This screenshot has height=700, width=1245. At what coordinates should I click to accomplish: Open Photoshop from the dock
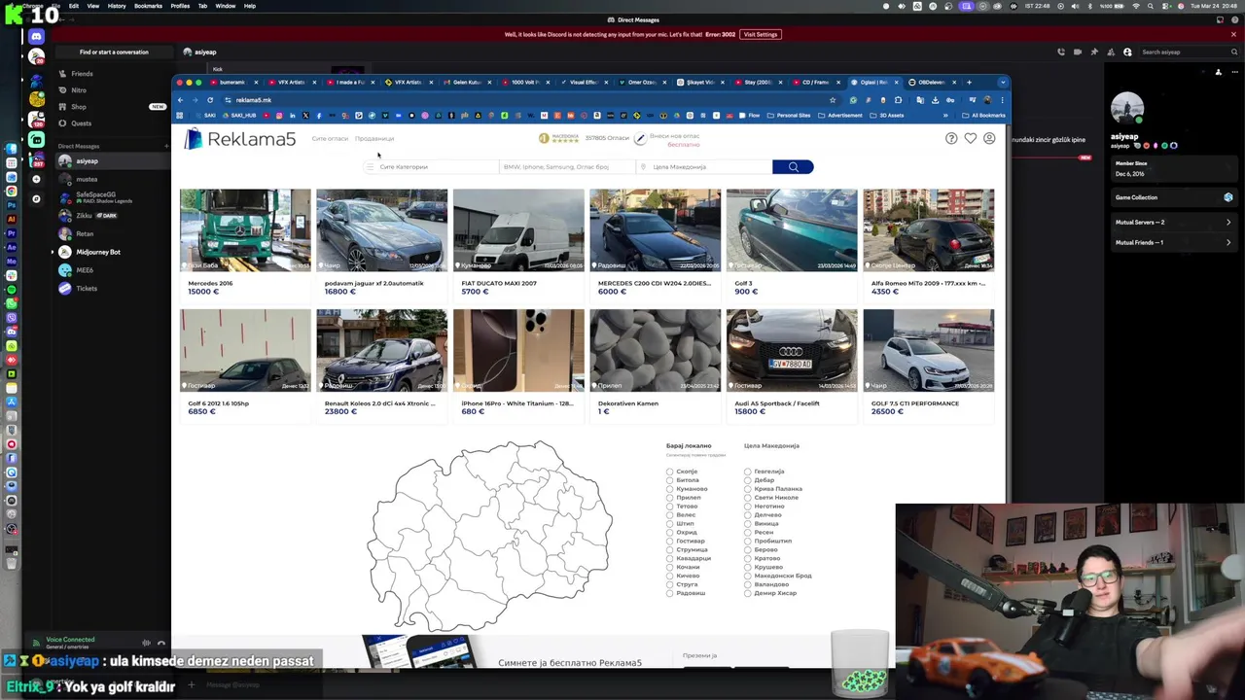tap(11, 205)
